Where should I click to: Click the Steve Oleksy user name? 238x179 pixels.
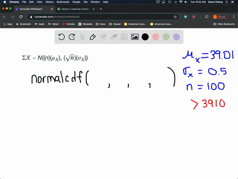(215, 2)
